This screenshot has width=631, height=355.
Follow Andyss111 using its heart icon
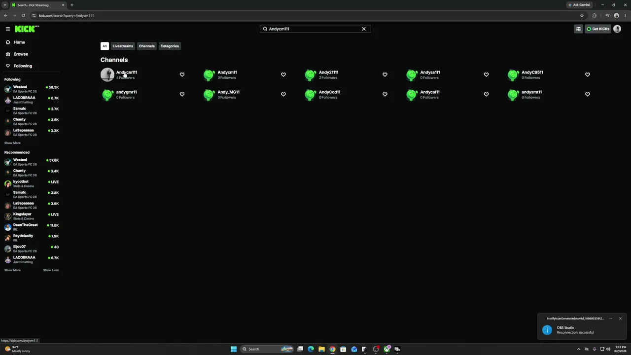click(x=486, y=74)
